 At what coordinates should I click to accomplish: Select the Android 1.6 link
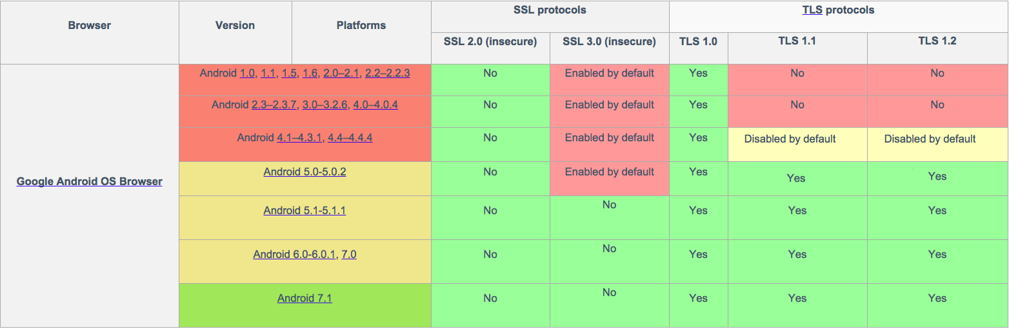pyautogui.click(x=310, y=74)
